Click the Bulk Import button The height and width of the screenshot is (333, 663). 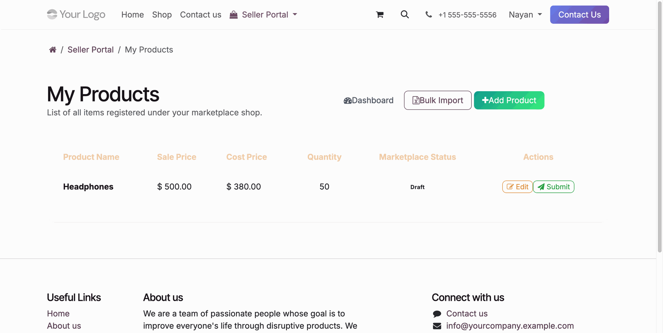[x=438, y=100]
